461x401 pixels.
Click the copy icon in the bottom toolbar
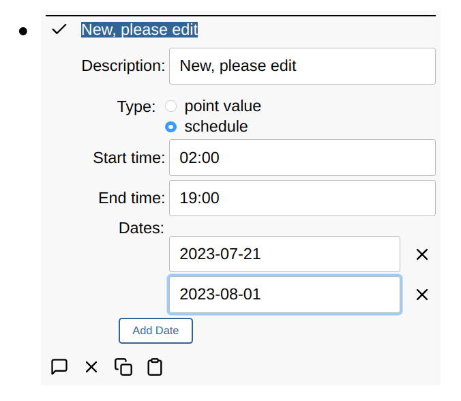(x=123, y=367)
